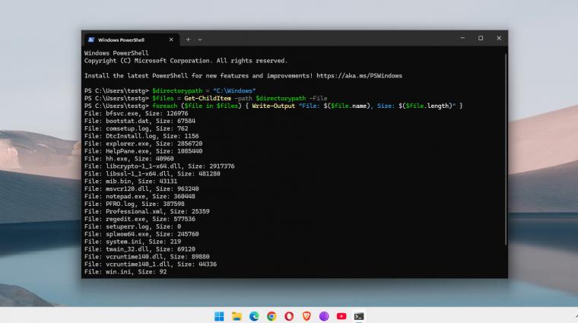
Task: Click the output line for hh.exe
Action: [x=129, y=159]
